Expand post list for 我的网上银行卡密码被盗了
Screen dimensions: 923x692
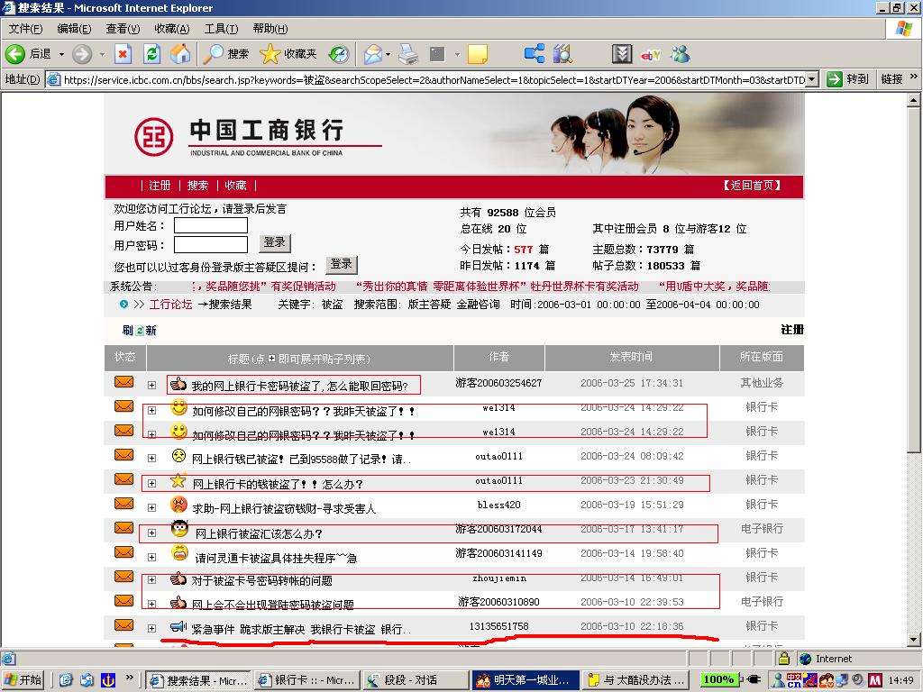[151, 385]
